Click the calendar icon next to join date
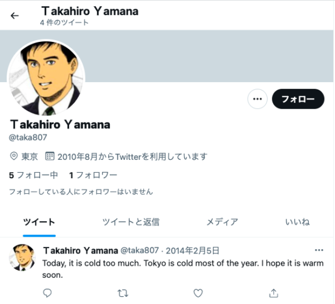335x304 pixels. pyautogui.click(x=50, y=156)
